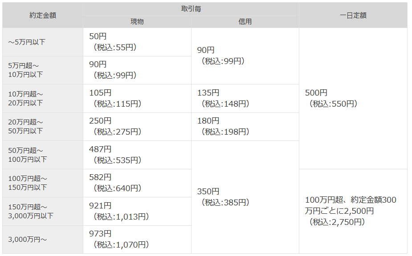Screen dimensions: 412x256
Task: Click the ～5万円以下 row label
Action: pyautogui.click(x=27, y=42)
